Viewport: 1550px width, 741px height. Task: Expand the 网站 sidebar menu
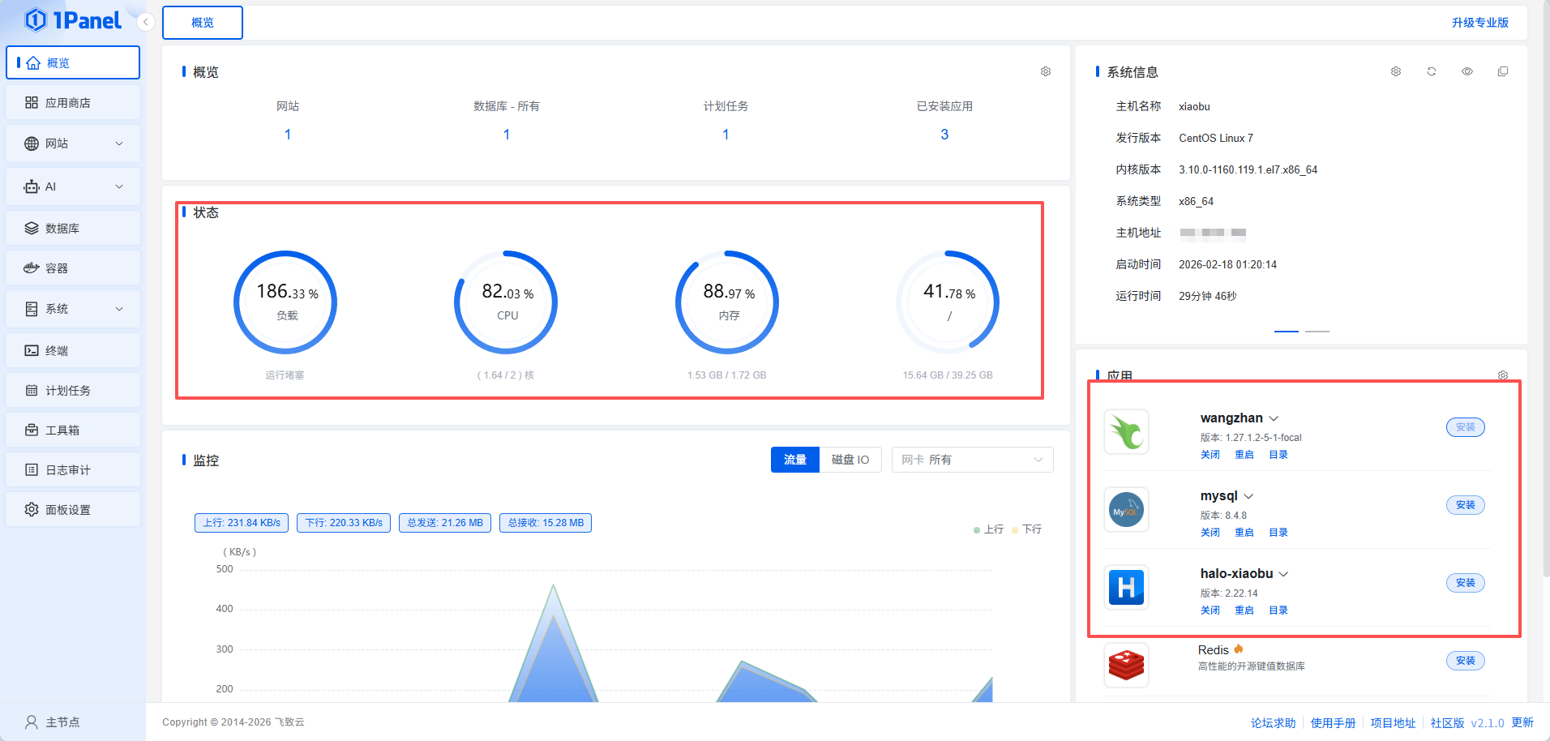pyautogui.click(x=73, y=143)
